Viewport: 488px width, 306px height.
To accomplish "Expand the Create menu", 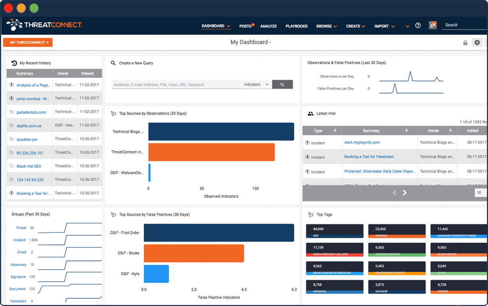I will (355, 26).
